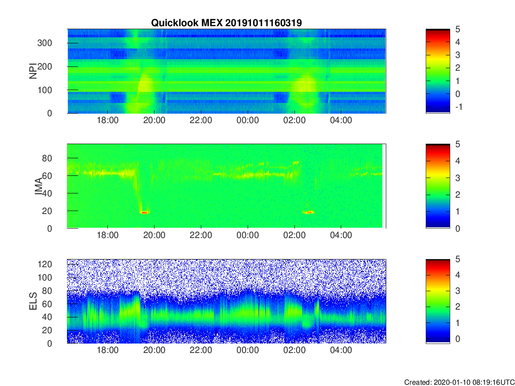Image resolution: width=515 pixels, height=386 pixels.
Task: Click the ELS panel colorbar
Action: point(438,301)
